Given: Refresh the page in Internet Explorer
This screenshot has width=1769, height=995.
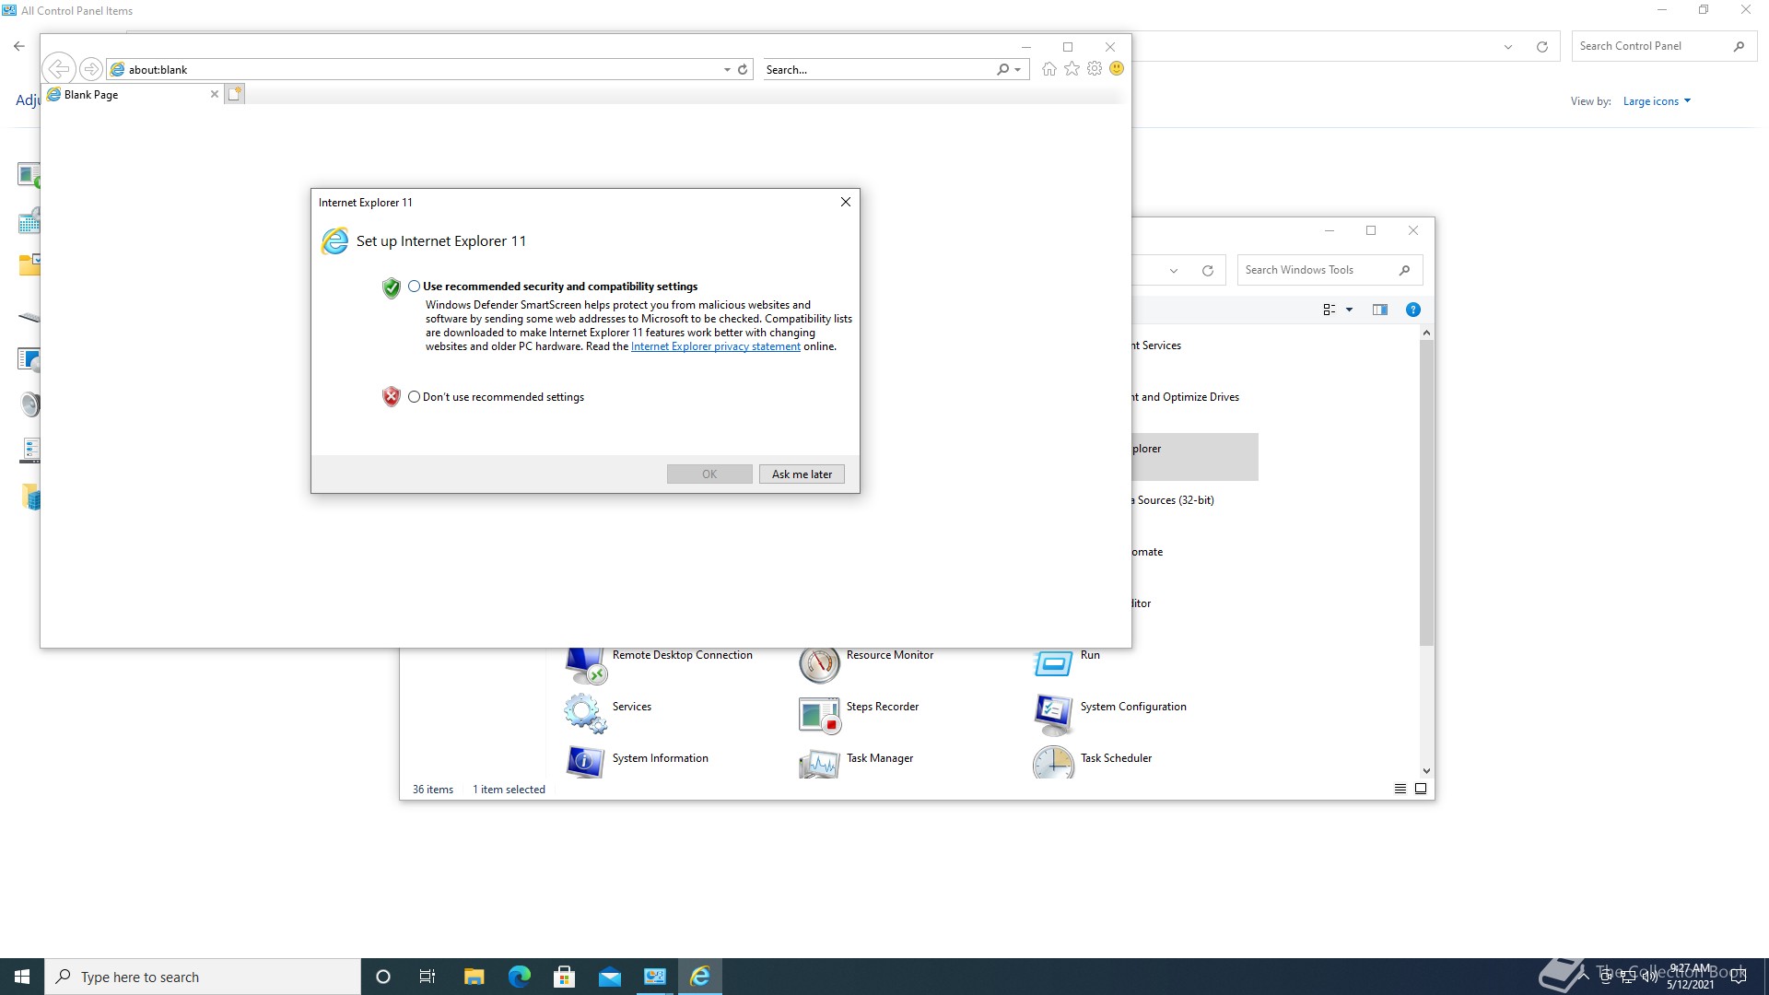Looking at the screenshot, I should 743,70.
